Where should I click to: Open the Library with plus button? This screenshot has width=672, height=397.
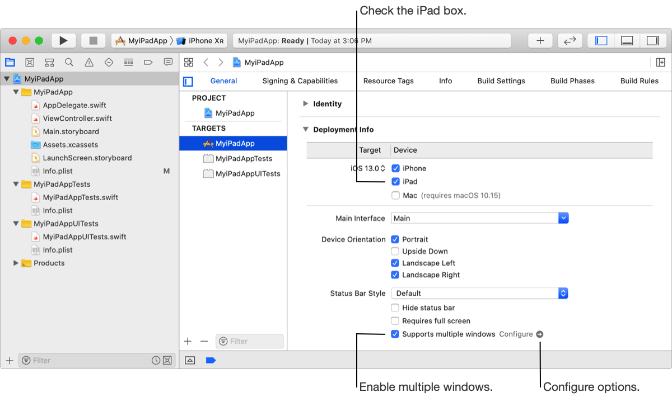[540, 41]
